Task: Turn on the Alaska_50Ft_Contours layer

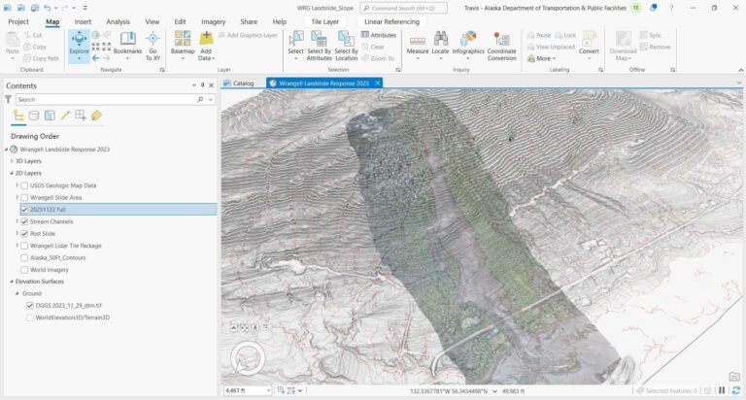Action: pos(24,258)
